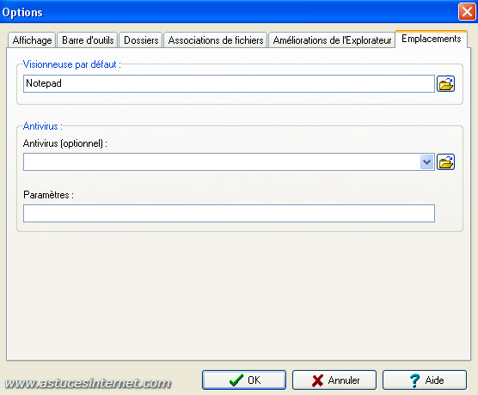Go to Associations de fichiers tab

pyautogui.click(x=216, y=40)
